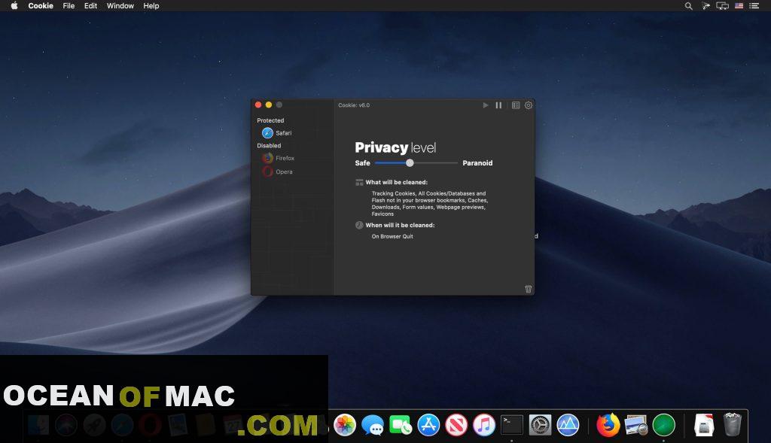Open the blue mountain-peaks app in Dock
The height and width of the screenshot is (443, 771).
click(x=568, y=425)
